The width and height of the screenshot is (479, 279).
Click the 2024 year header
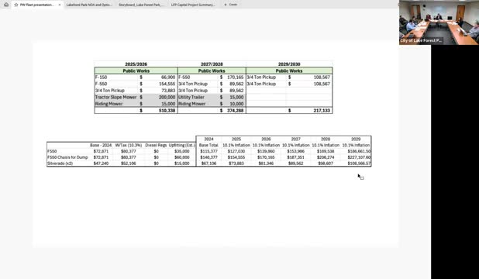pos(208,139)
